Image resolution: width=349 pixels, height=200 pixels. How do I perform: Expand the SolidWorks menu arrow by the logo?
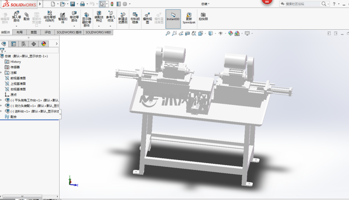40,4
